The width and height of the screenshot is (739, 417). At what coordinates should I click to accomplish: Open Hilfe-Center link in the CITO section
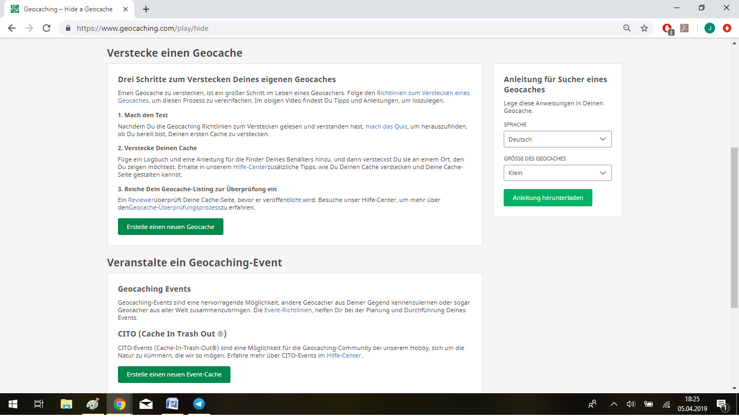coord(344,355)
